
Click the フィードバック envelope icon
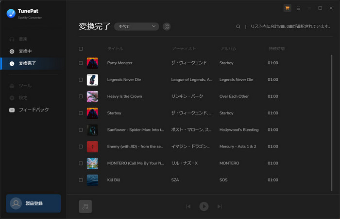pos(12,110)
